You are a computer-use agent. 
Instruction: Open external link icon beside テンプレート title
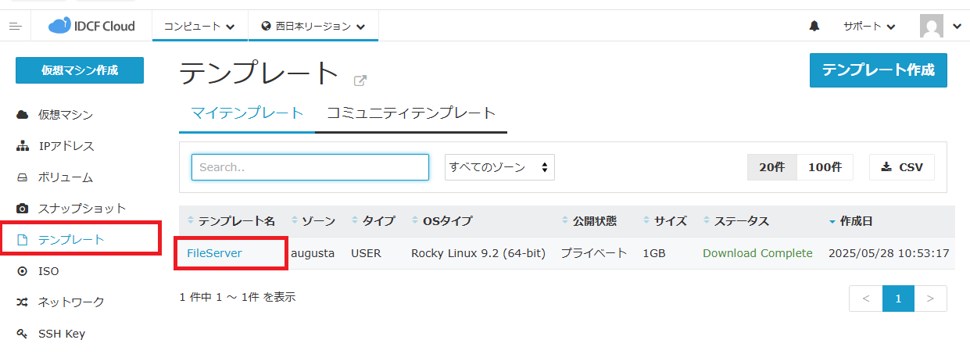[360, 80]
